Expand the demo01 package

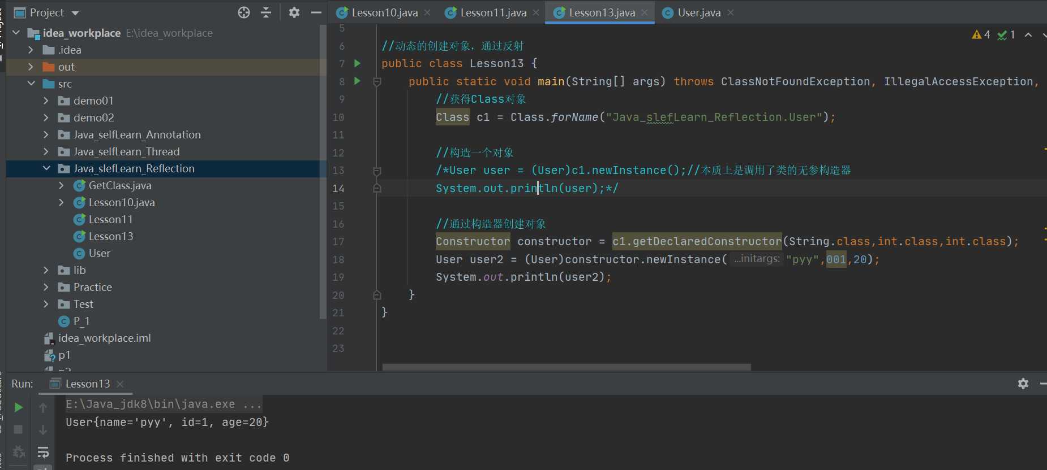46,101
